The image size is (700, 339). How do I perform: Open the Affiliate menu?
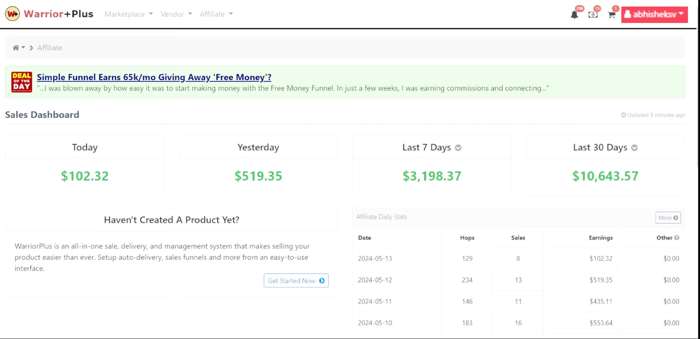coord(216,14)
